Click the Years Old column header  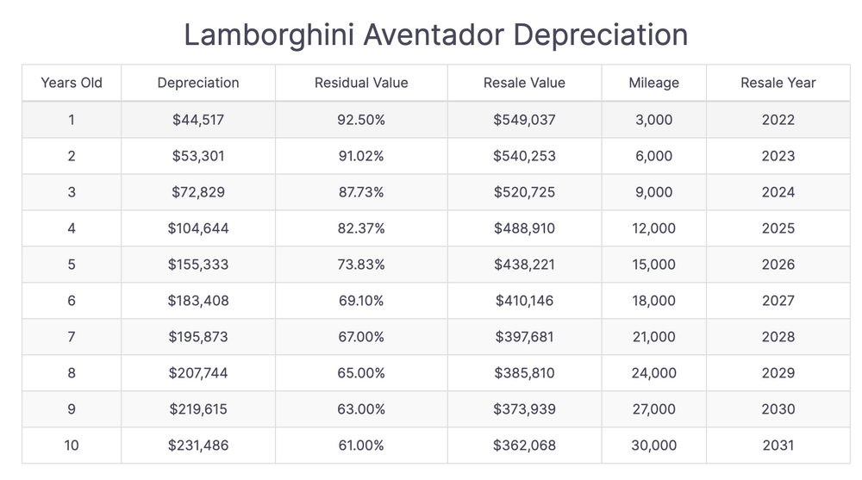pyautogui.click(x=72, y=83)
